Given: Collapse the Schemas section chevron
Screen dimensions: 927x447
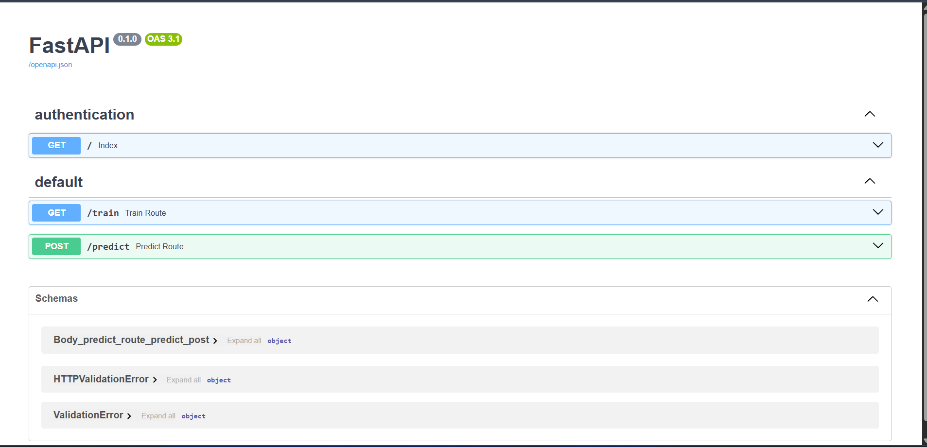Looking at the screenshot, I should coord(872,299).
